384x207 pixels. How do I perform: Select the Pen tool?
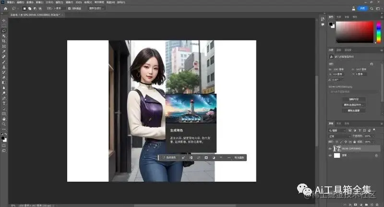[4, 98]
